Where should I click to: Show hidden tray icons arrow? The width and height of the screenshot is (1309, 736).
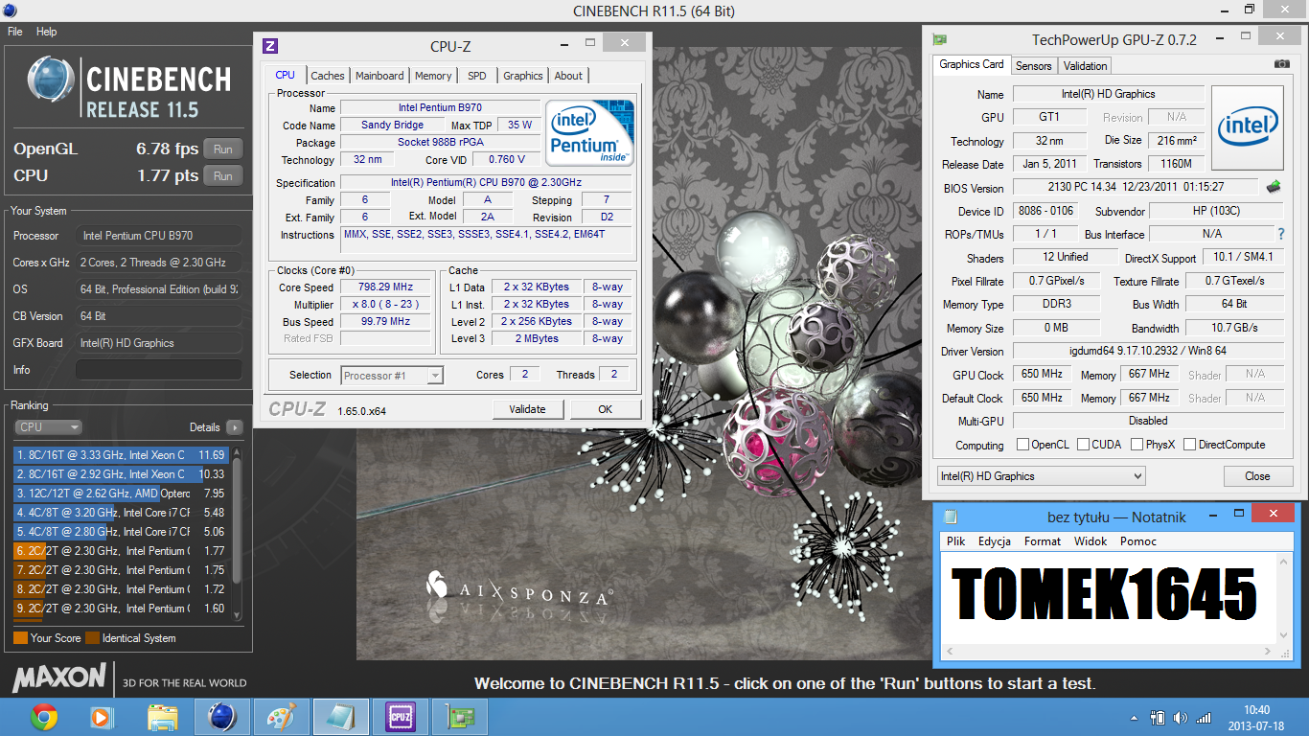[x=1136, y=718]
